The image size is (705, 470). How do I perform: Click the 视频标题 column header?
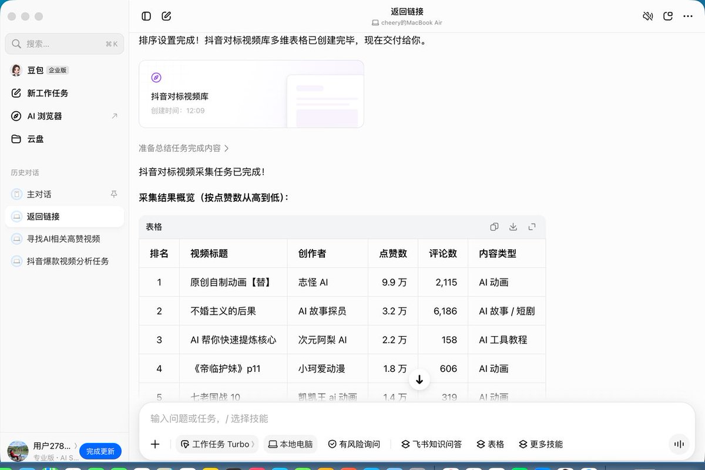click(234, 254)
